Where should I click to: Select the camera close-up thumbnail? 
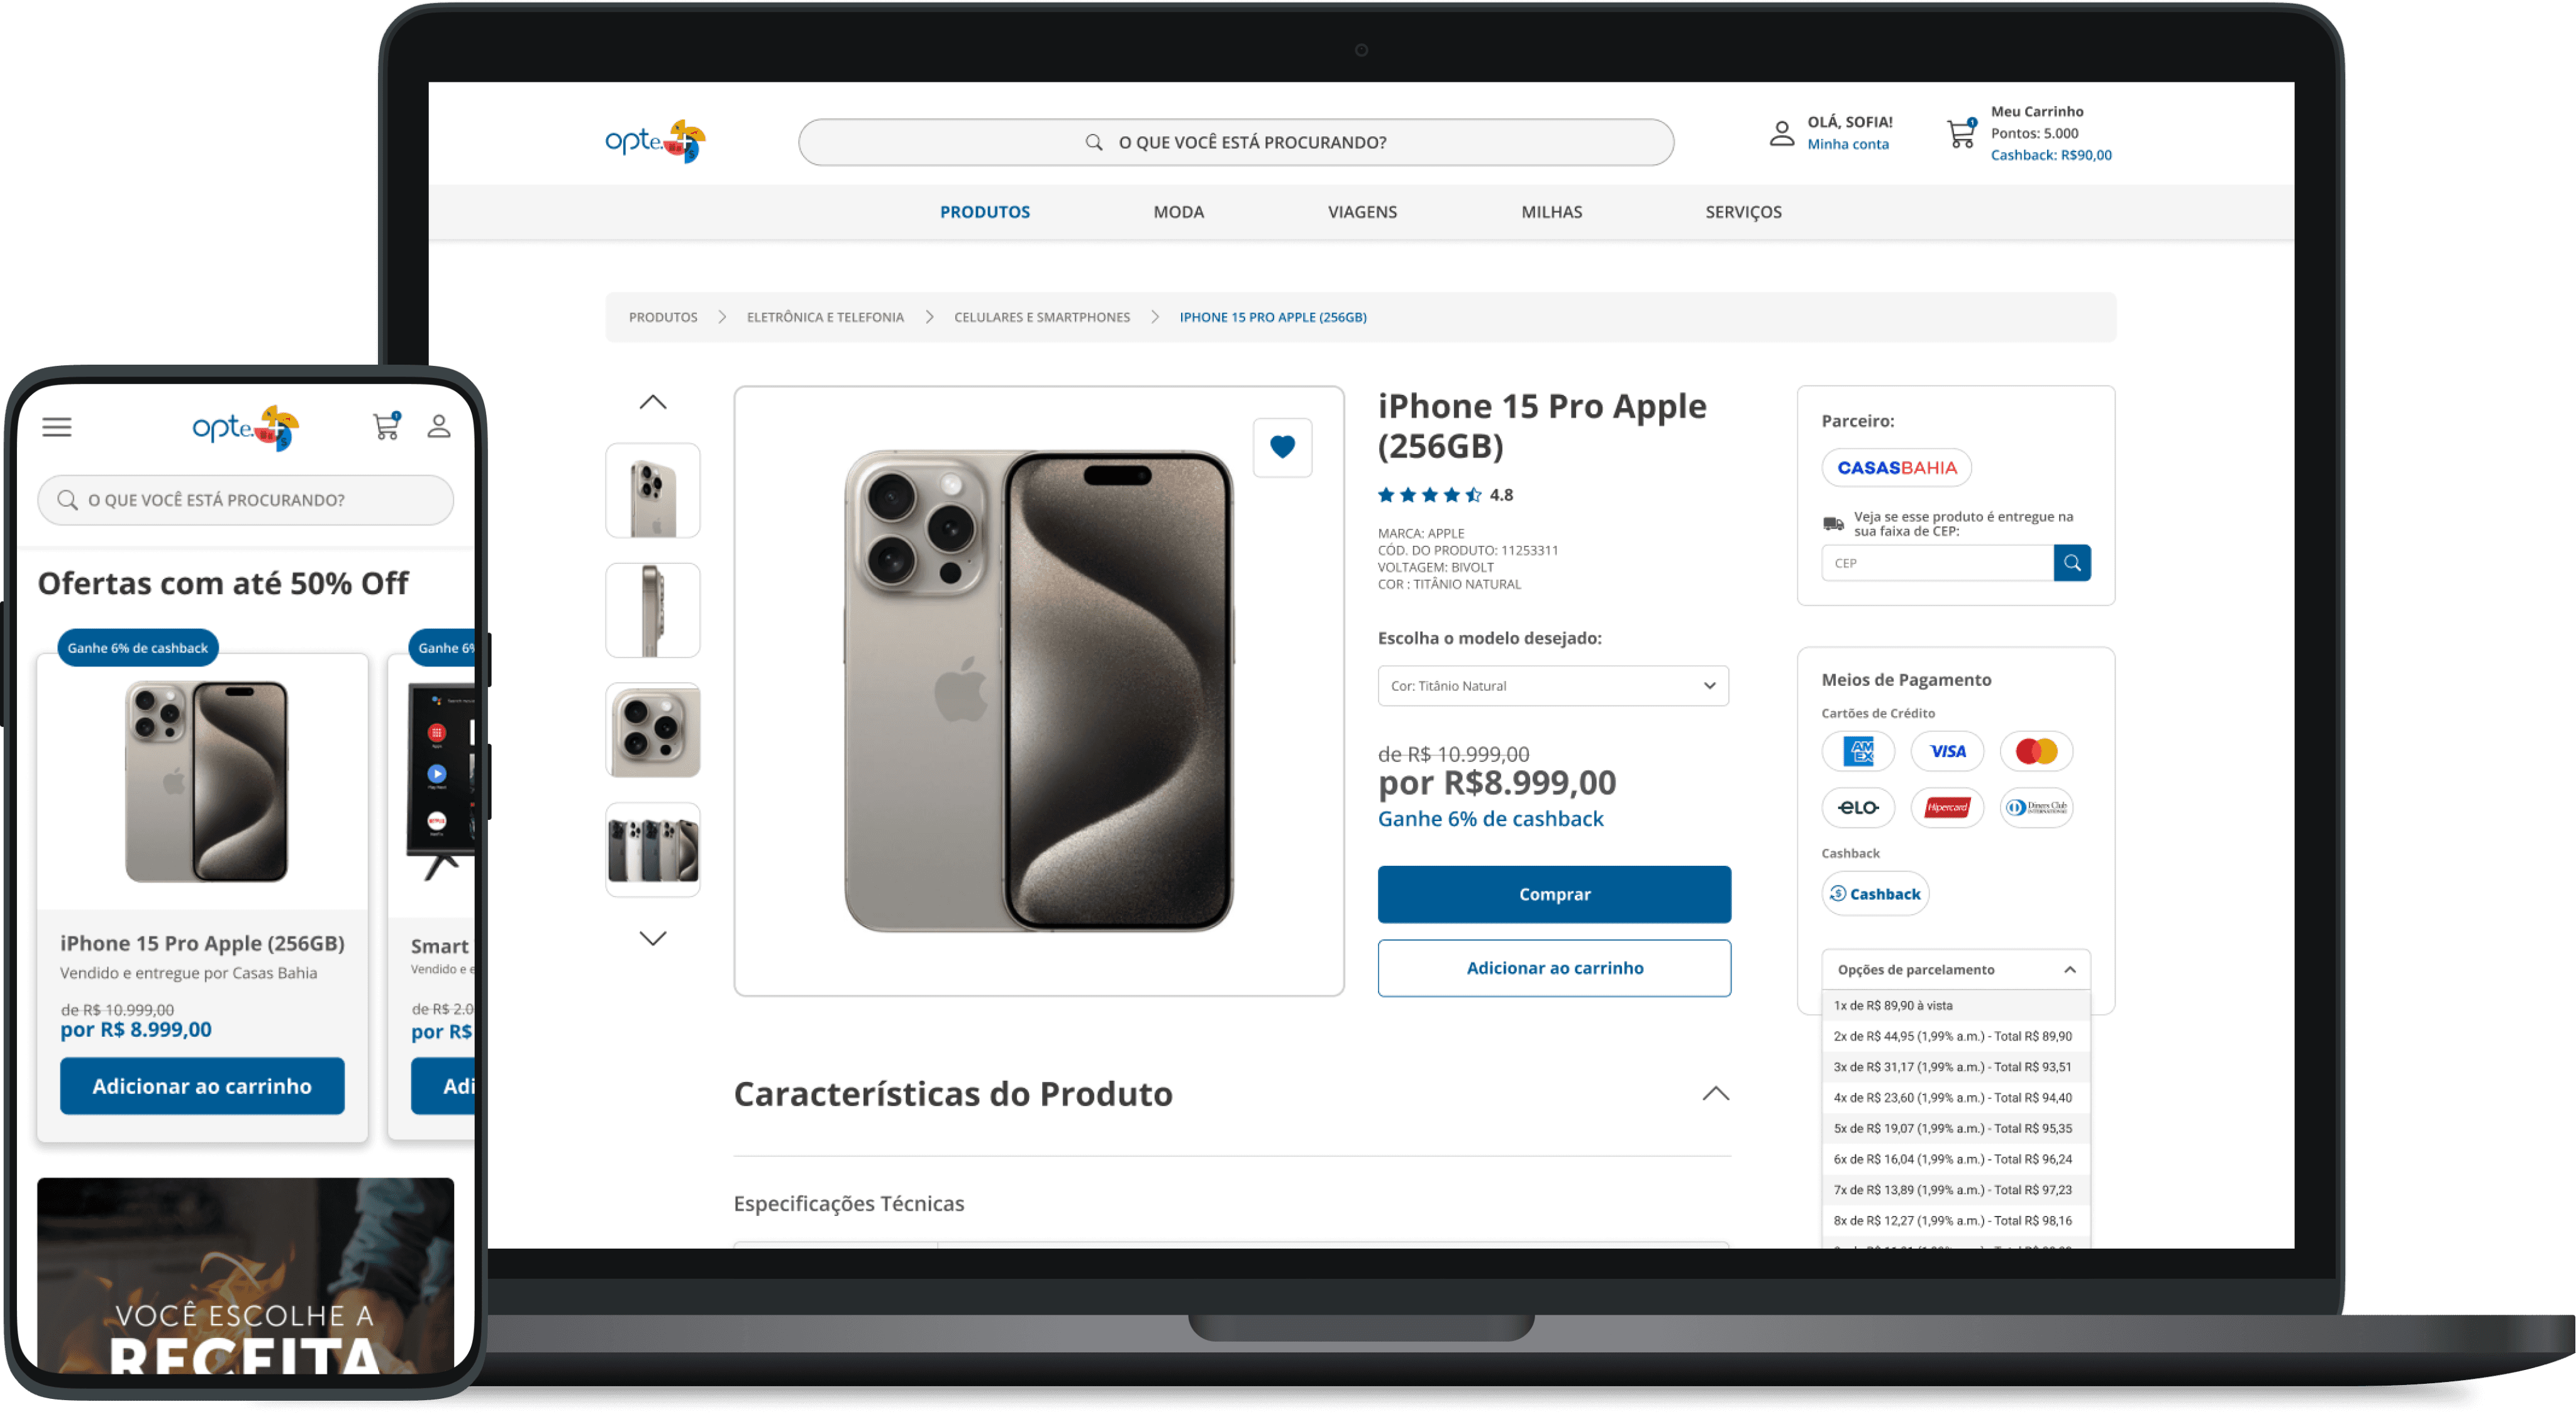click(653, 730)
